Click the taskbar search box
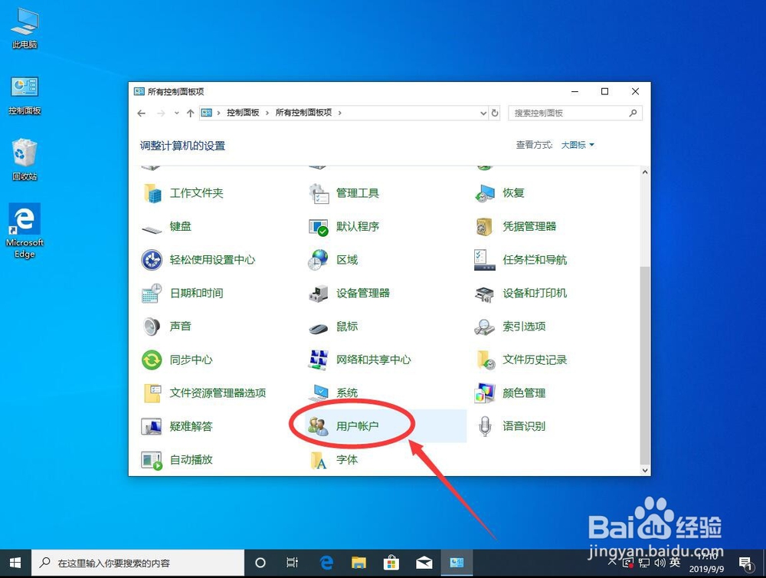Image resolution: width=766 pixels, height=578 pixels. click(138, 563)
